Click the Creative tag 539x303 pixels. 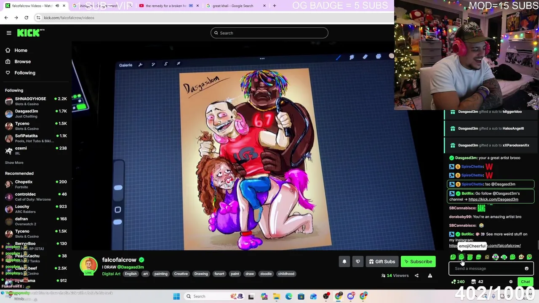click(181, 274)
